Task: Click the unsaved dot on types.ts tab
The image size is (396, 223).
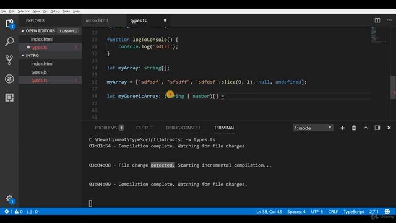Action: coord(165,20)
